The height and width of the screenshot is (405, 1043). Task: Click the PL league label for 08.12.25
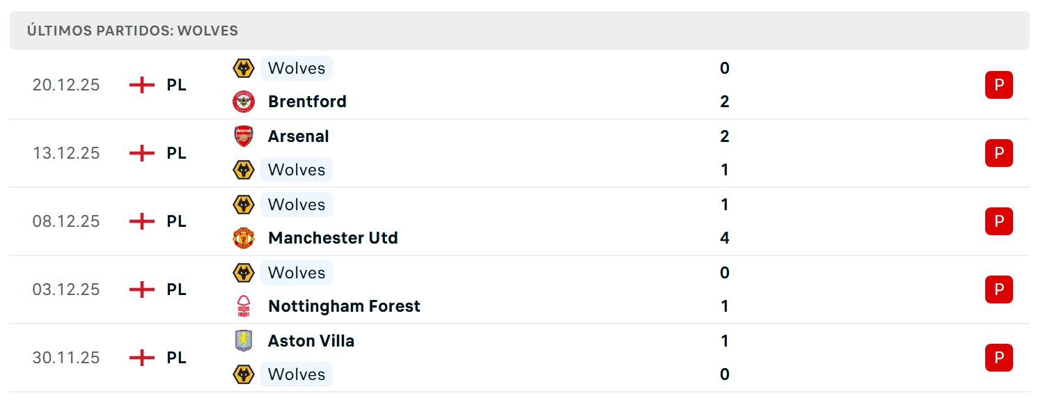pos(176,221)
